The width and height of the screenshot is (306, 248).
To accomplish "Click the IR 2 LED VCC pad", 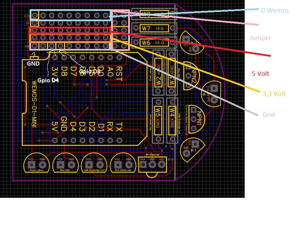I will (214, 88).
